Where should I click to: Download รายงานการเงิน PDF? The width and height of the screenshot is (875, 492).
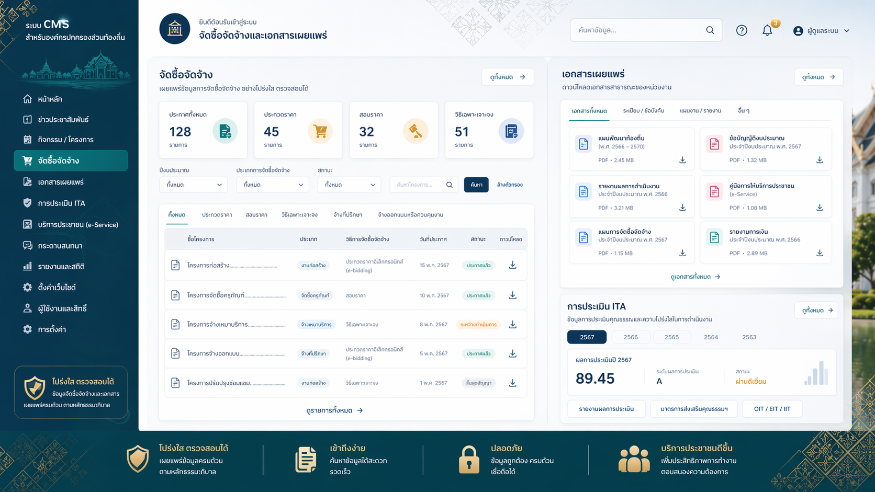click(x=820, y=253)
